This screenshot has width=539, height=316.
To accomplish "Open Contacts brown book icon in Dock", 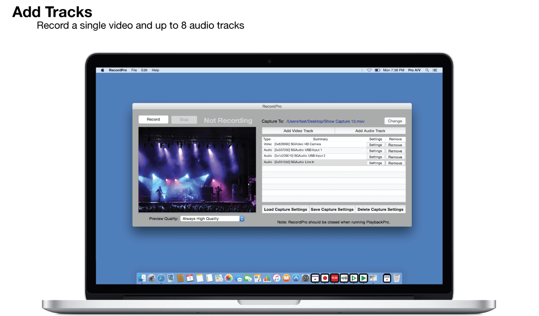I will click(x=180, y=278).
